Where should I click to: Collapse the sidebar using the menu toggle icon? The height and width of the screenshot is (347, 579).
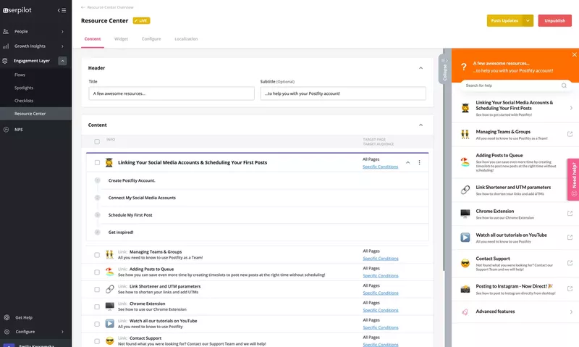coord(62,10)
